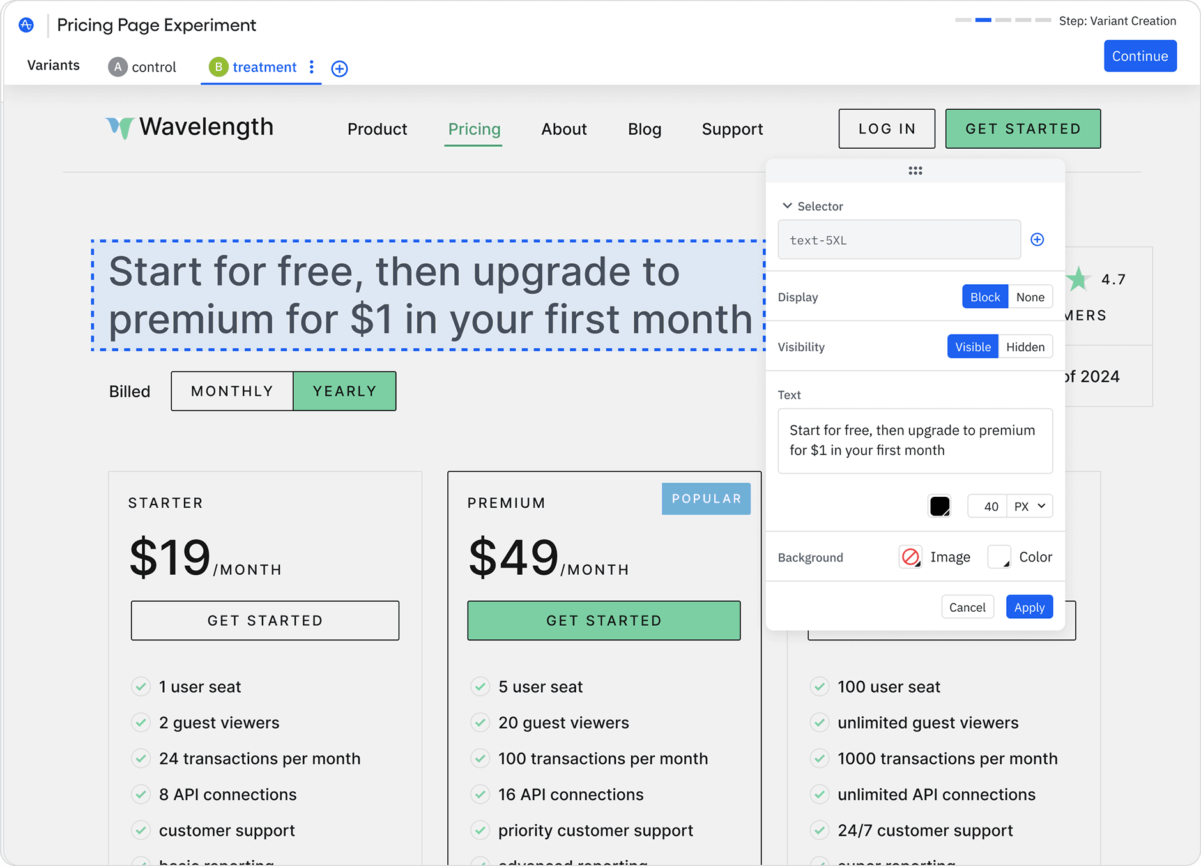This screenshot has height=866, width=1201.
Task: Select Pricing in the site navigation
Action: click(x=473, y=129)
